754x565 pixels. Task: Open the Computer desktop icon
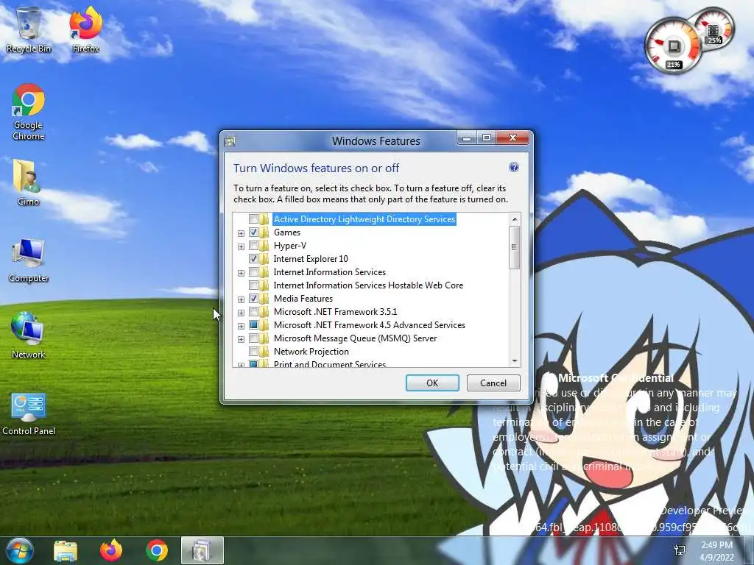pos(29,260)
